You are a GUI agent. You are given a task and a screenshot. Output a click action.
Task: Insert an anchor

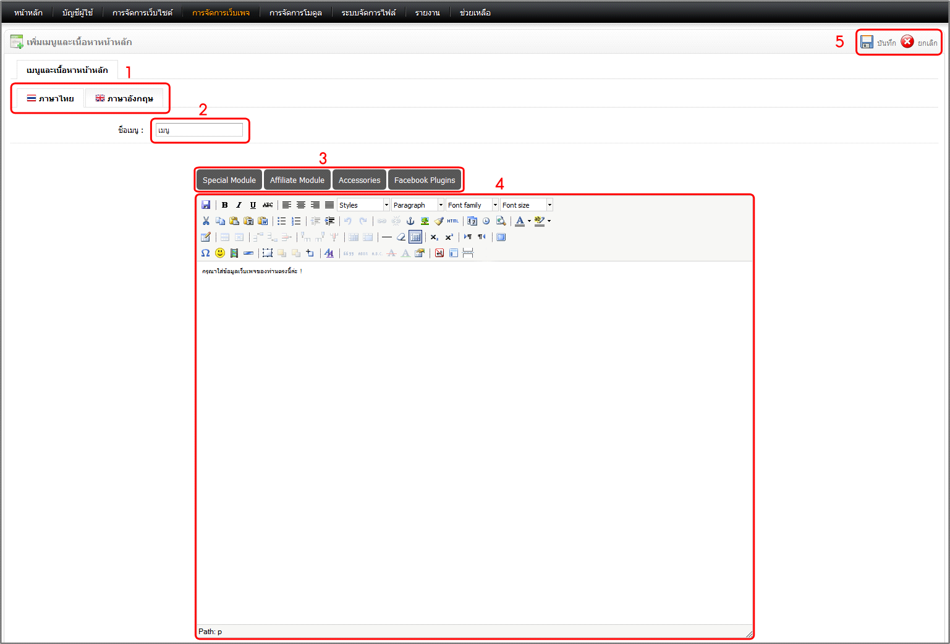point(410,221)
